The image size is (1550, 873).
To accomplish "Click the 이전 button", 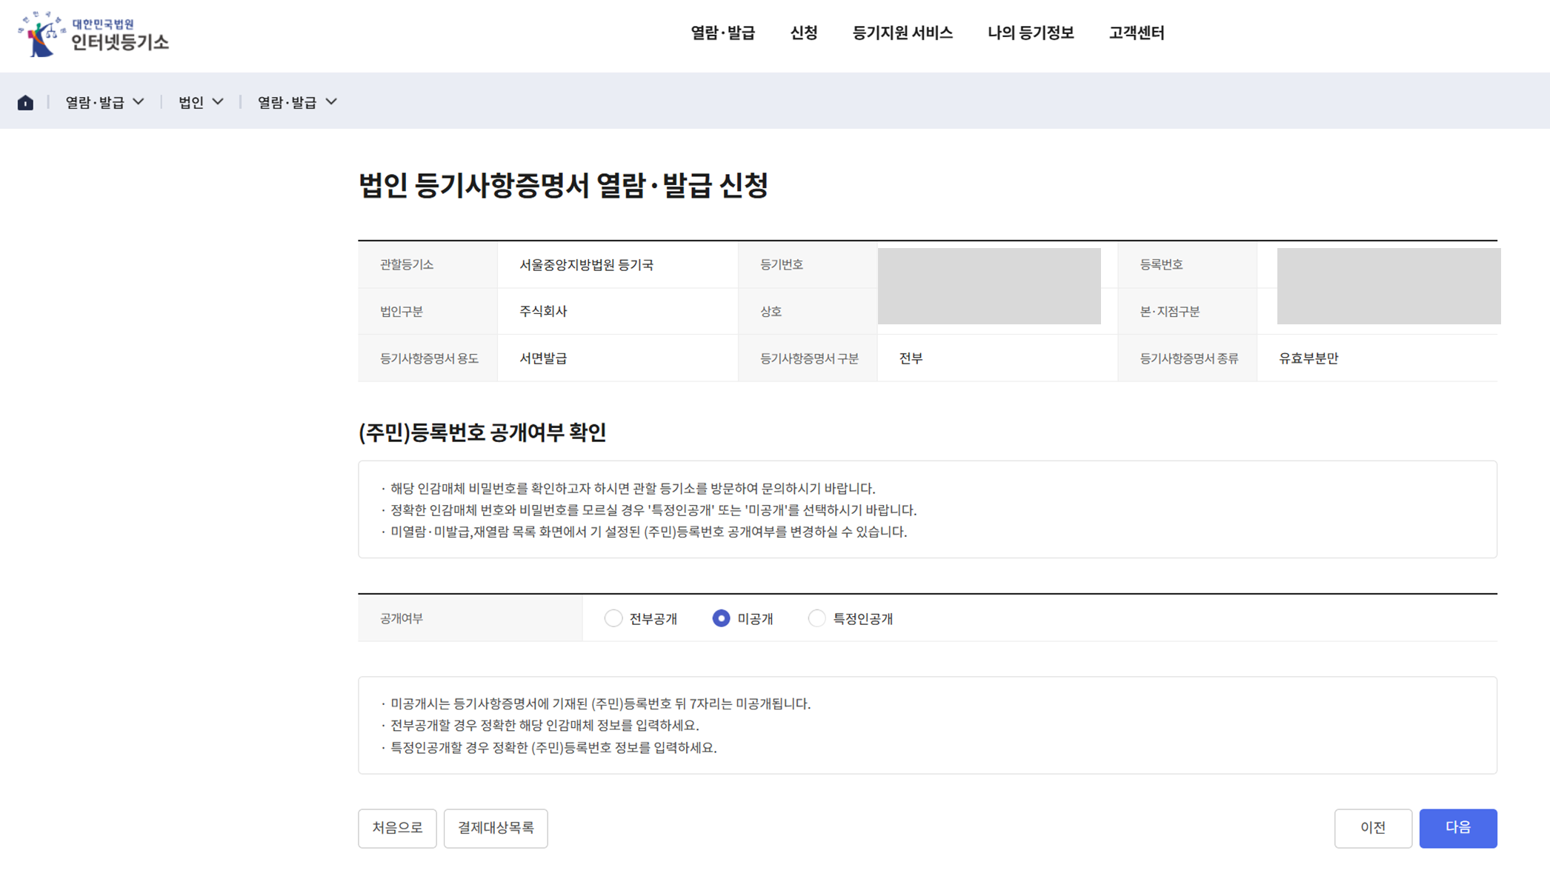I will [1372, 828].
